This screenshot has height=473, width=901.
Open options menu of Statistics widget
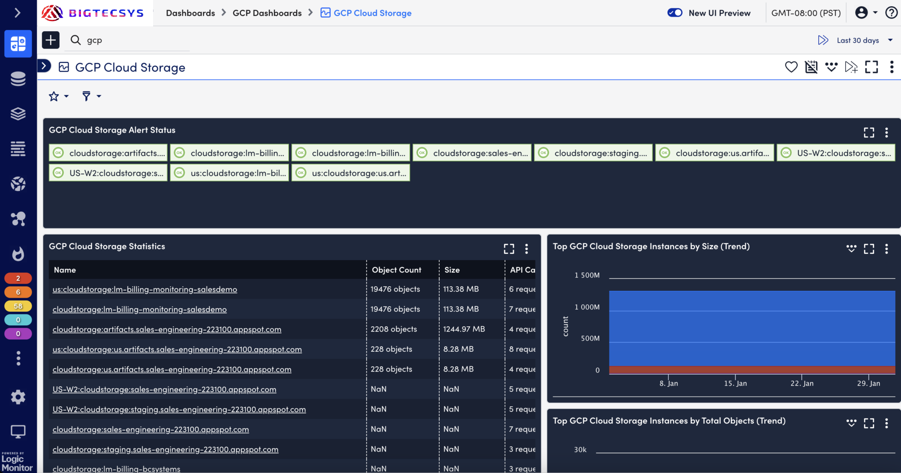tap(527, 249)
